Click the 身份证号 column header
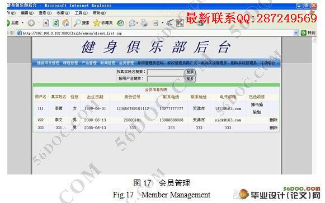This screenshot has width=325, height=203. (133, 97)
